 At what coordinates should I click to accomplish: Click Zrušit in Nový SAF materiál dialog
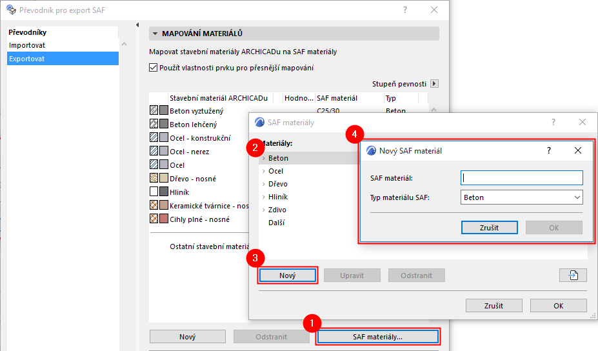click(x=490, y=227)
